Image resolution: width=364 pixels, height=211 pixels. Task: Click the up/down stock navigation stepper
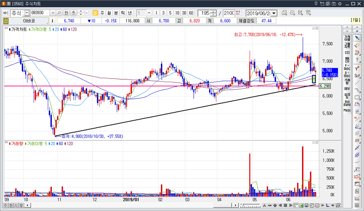point(81,13)
